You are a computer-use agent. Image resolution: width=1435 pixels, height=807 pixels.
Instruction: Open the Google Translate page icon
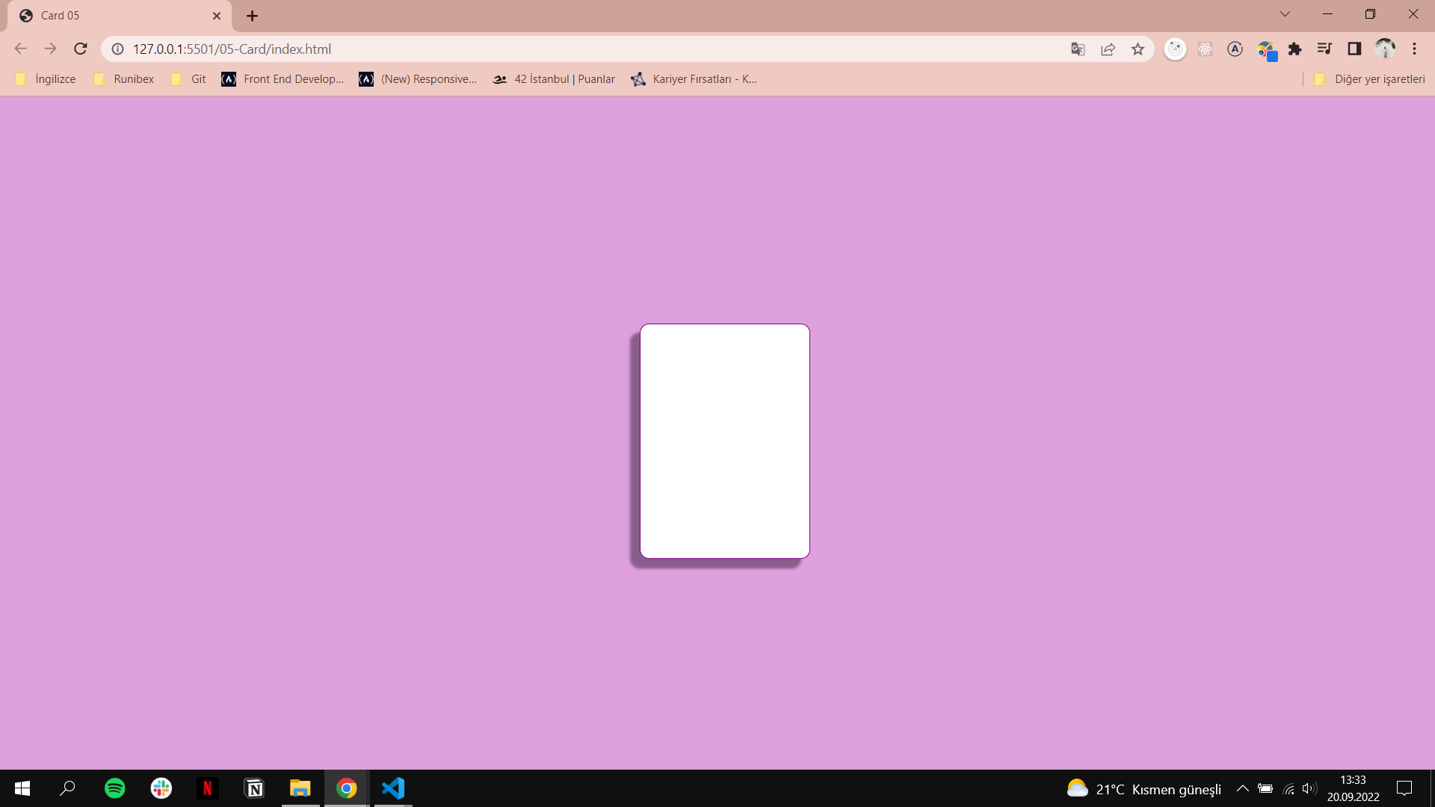pyautogui.click(x=1077, y=49)
